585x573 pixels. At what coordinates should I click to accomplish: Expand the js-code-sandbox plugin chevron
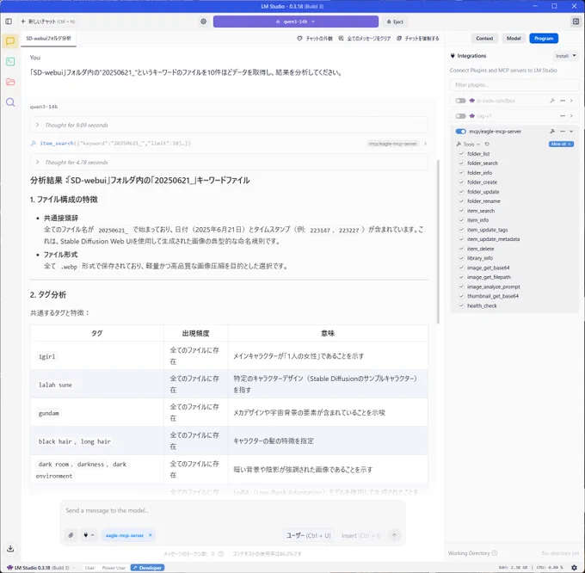click(571, 101)
